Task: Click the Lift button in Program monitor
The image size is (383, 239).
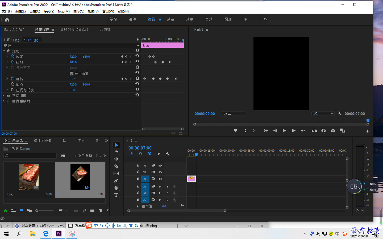Action: pyautogui.click(x=314, y=131)
